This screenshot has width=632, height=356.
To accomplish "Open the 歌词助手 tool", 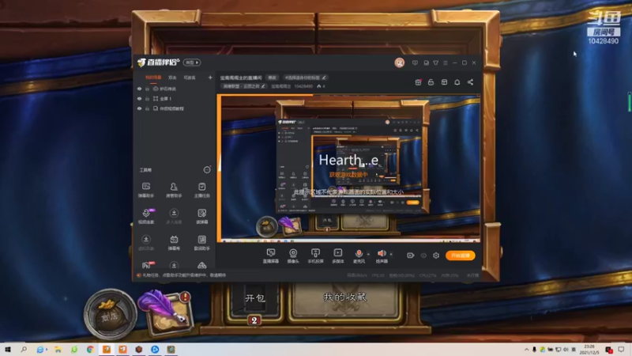I will point(201,243).
